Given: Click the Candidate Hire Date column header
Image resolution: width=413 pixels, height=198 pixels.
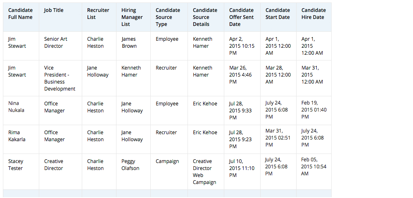Looking at the screenshot, I should click(x=313, y=14).
